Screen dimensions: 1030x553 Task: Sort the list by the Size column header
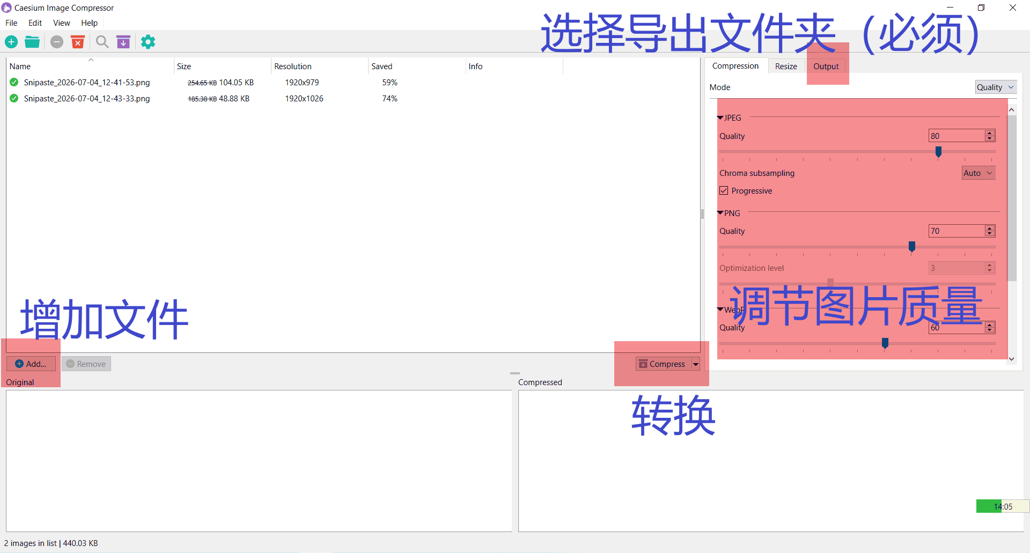point(223,66)
